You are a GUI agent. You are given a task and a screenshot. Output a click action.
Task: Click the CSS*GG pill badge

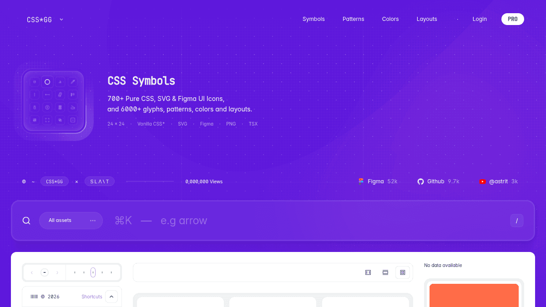[55, 181]
